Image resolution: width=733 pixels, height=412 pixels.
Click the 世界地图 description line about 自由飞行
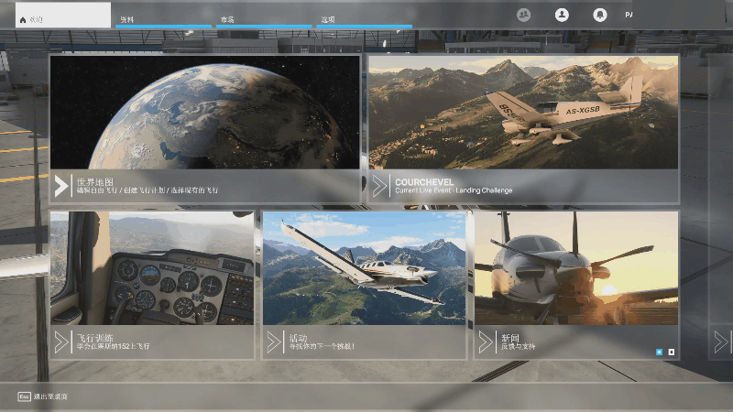point(148,190)
